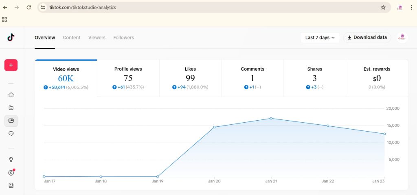Click the Jan 21 data point on chart
The width and height of the screenshot is (417, 195).
click(271, 119)
